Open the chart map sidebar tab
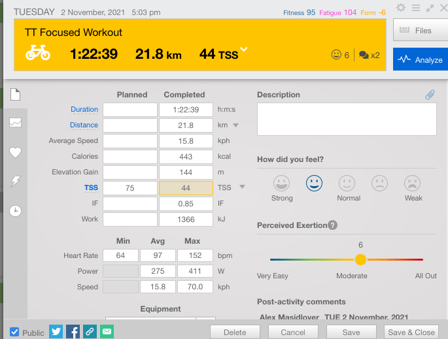The image size is (448, 339). [x=16, y=123]
